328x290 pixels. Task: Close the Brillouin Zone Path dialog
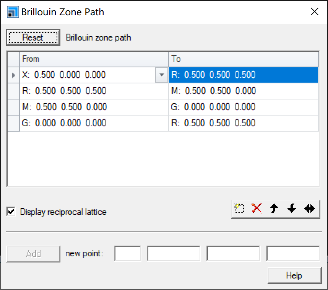pyautogui.click(x=315, y=12)
